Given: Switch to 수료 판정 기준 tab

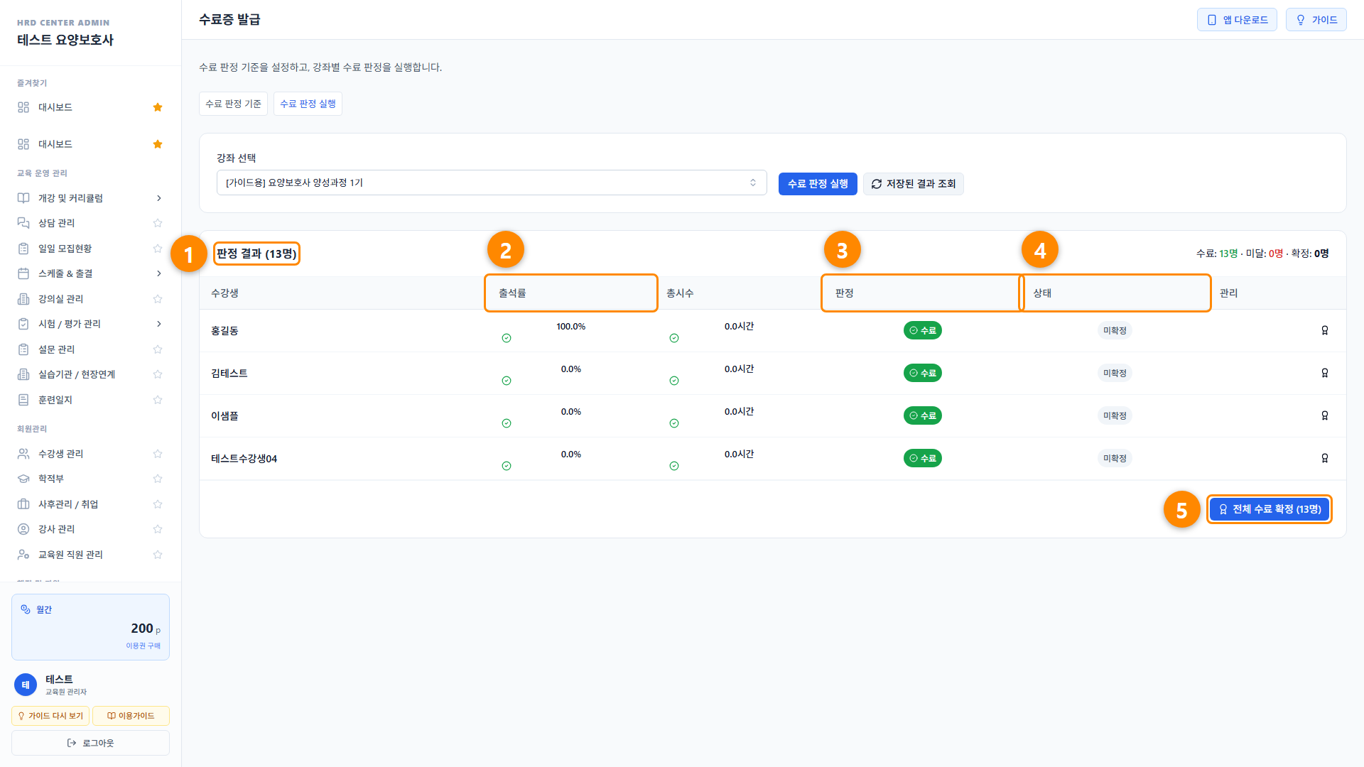Looking at the screenshot, I should (233, 104).
